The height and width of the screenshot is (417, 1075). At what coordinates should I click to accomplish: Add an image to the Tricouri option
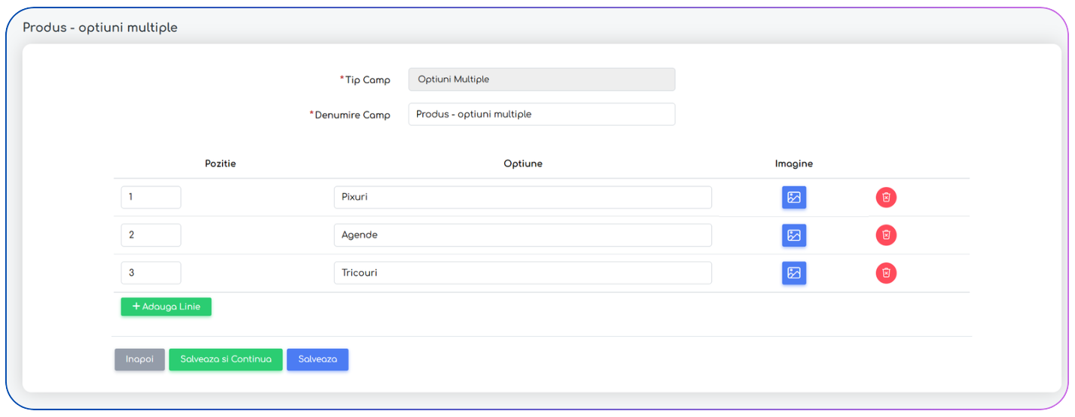click(x=794, y=273)
